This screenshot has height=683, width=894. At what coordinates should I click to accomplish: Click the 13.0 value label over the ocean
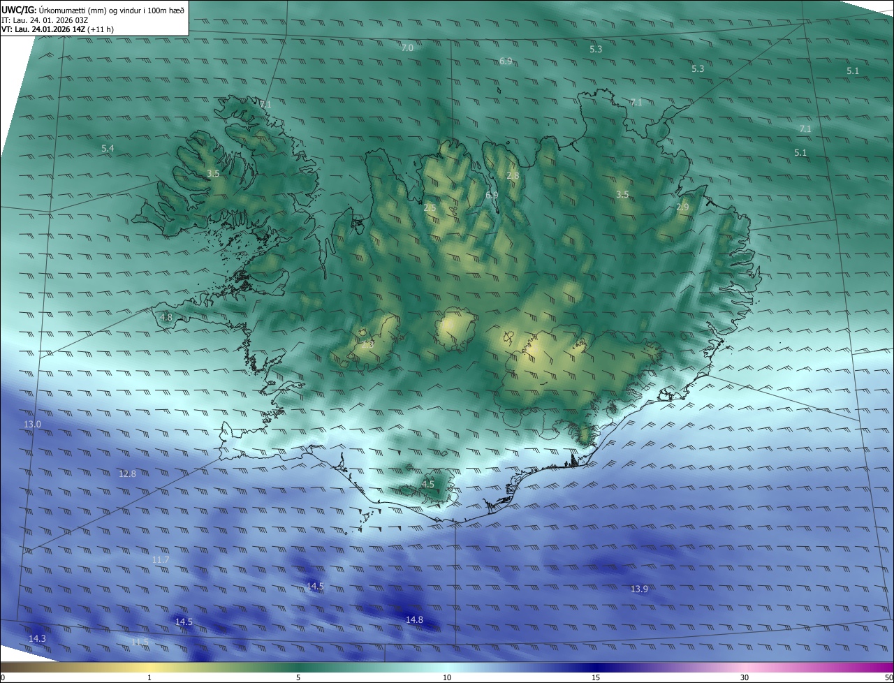[x=32, y=425]
